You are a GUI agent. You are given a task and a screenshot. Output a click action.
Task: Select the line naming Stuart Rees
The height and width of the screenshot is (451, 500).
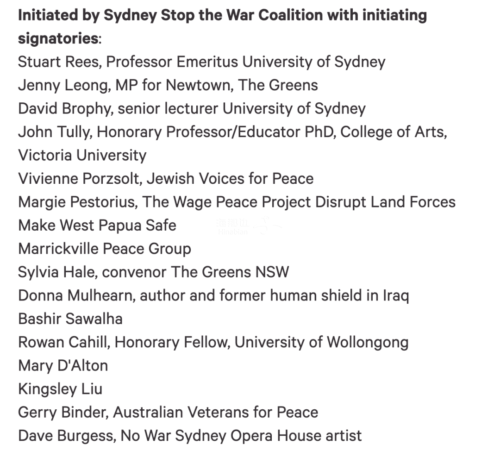[x=201, y=62]
